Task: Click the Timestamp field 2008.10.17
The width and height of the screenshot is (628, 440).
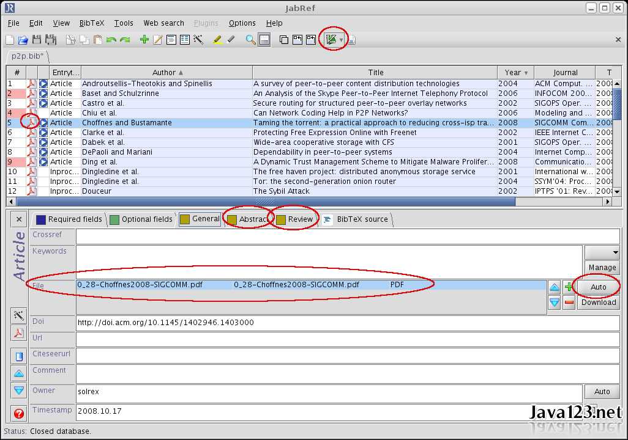Action: pyautogui.click(x=330, y=412)
